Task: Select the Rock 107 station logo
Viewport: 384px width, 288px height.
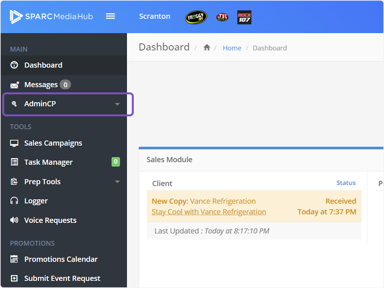Action: [x=244, y=17]
